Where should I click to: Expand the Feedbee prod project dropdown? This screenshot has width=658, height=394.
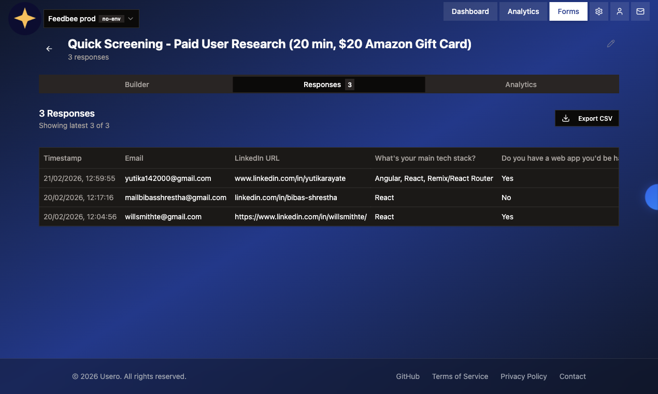(x=91, y=19)
